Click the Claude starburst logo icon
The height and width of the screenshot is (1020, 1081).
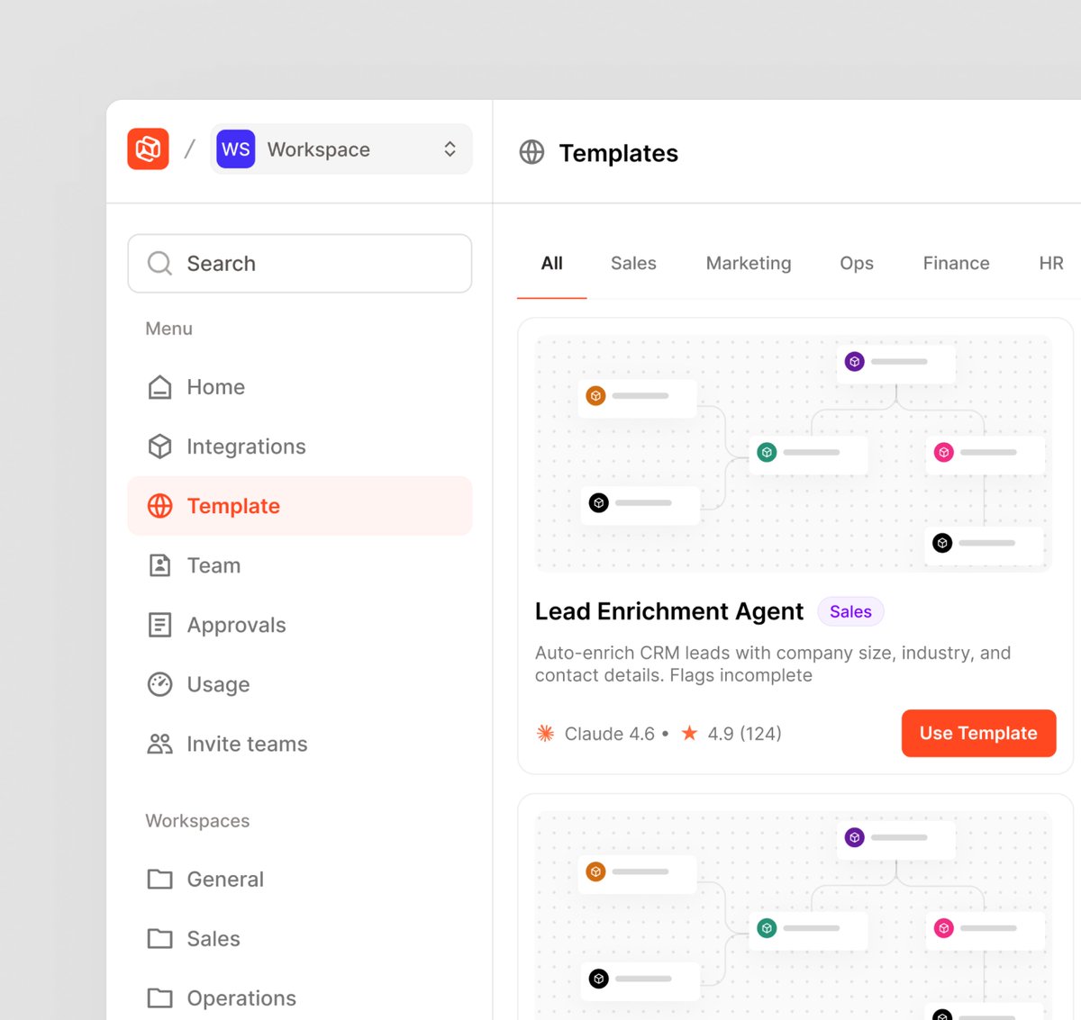pos(545,733)
